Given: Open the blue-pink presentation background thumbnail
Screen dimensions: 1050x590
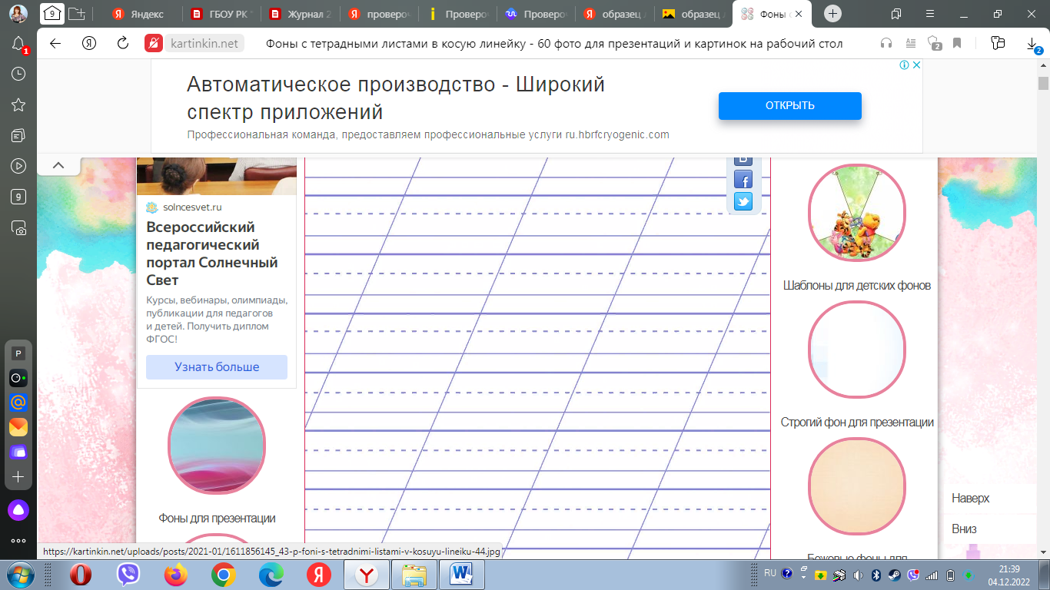Looking at the screenshot, I should point(217,446).
